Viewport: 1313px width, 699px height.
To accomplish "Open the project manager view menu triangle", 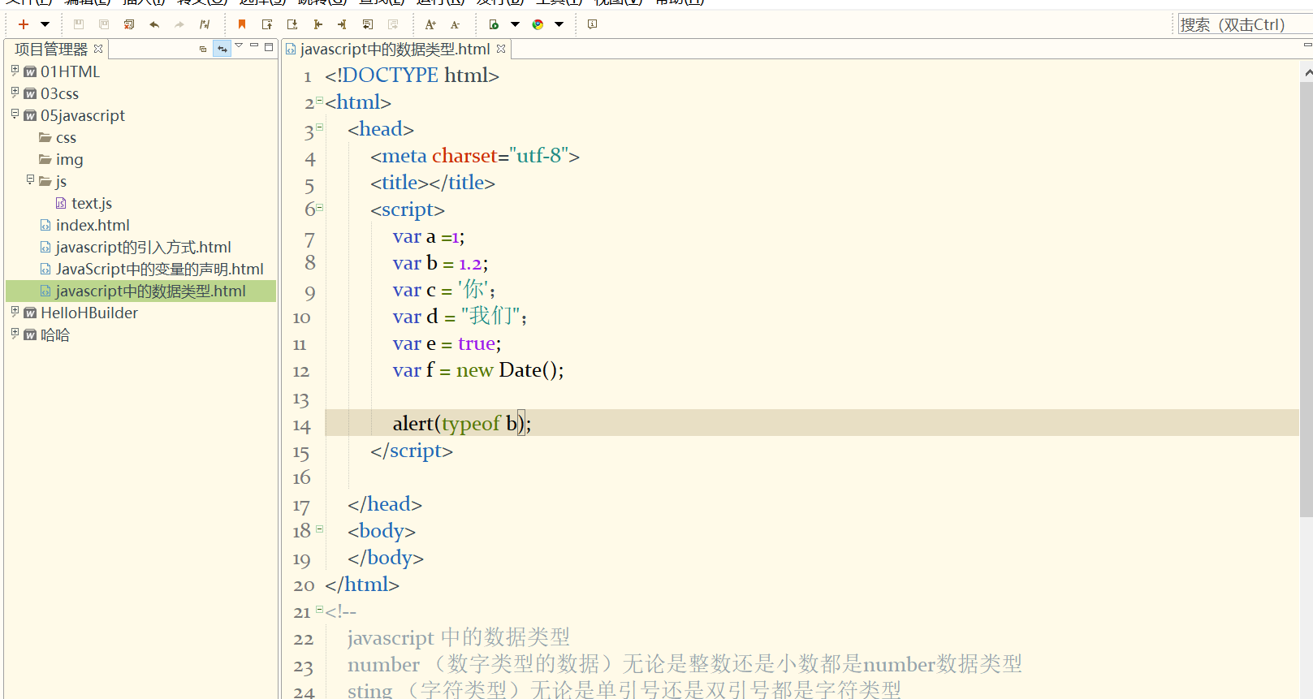I will (x=239, y=46).
